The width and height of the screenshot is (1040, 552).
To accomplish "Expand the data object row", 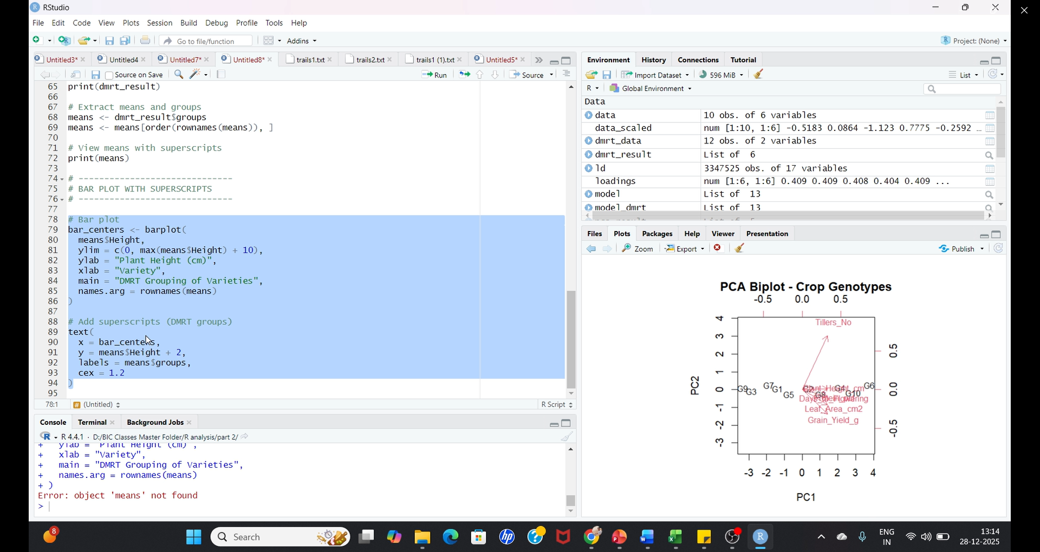I will (588, 115).
